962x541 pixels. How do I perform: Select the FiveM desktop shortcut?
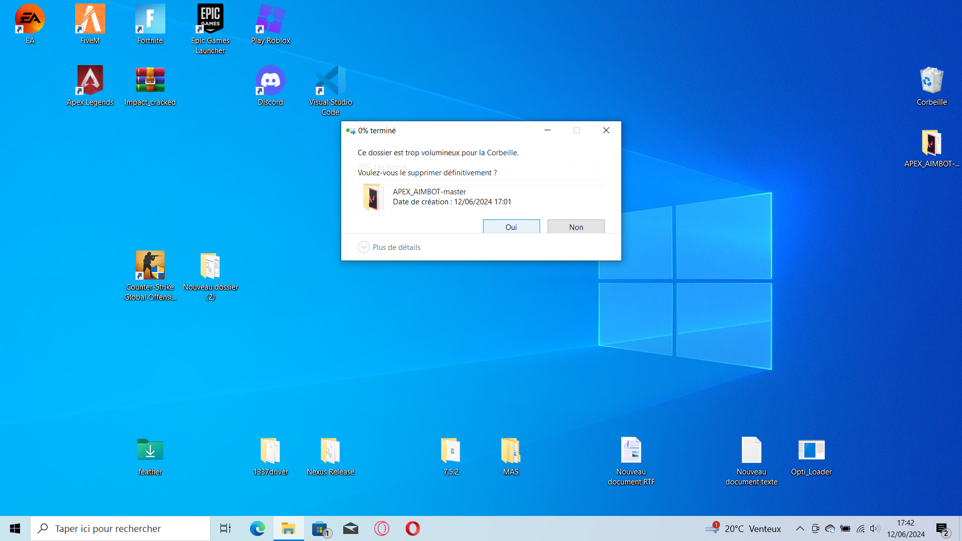coord(90,19)
